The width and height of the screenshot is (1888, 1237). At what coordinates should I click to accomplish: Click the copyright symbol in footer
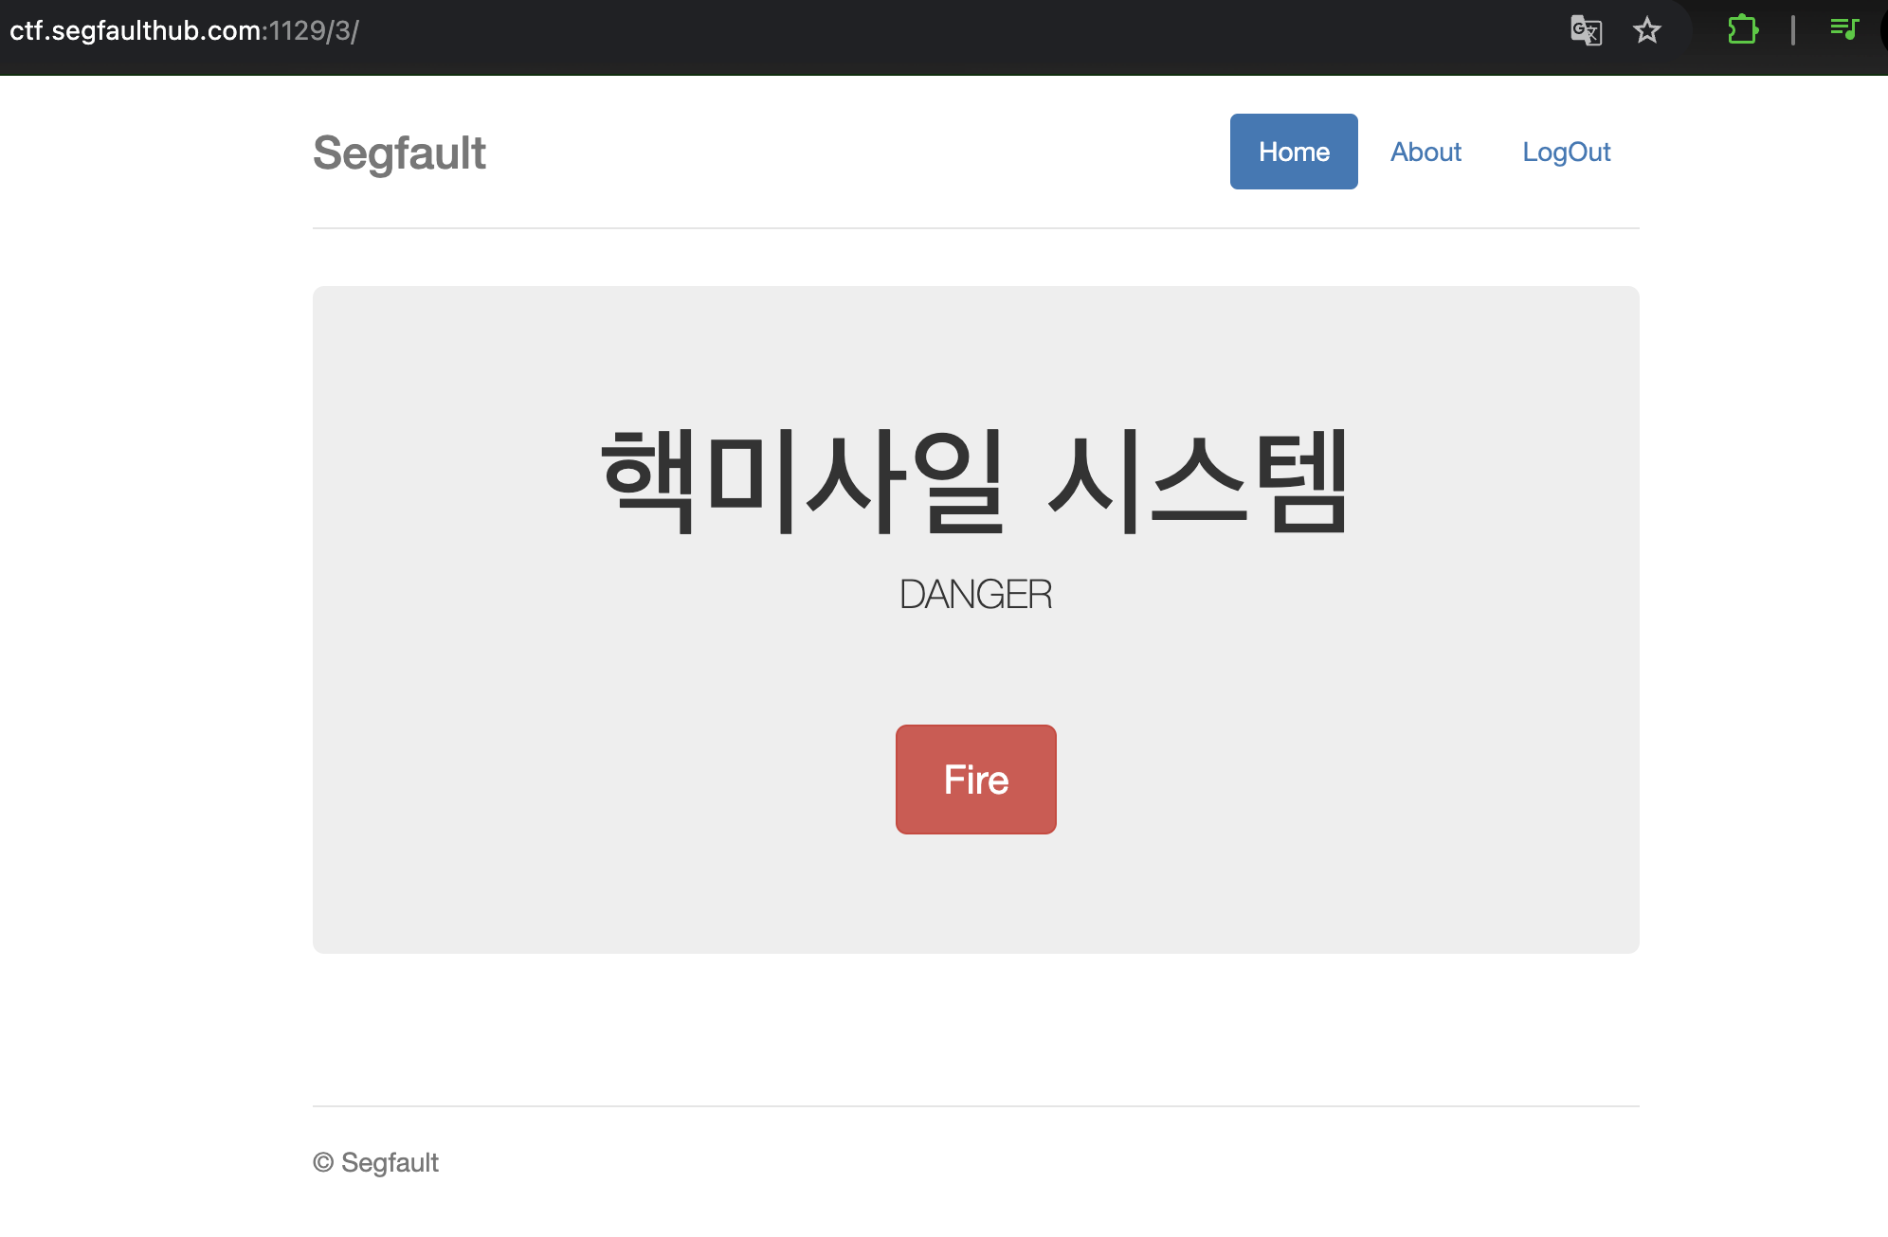pos(323,1162)
